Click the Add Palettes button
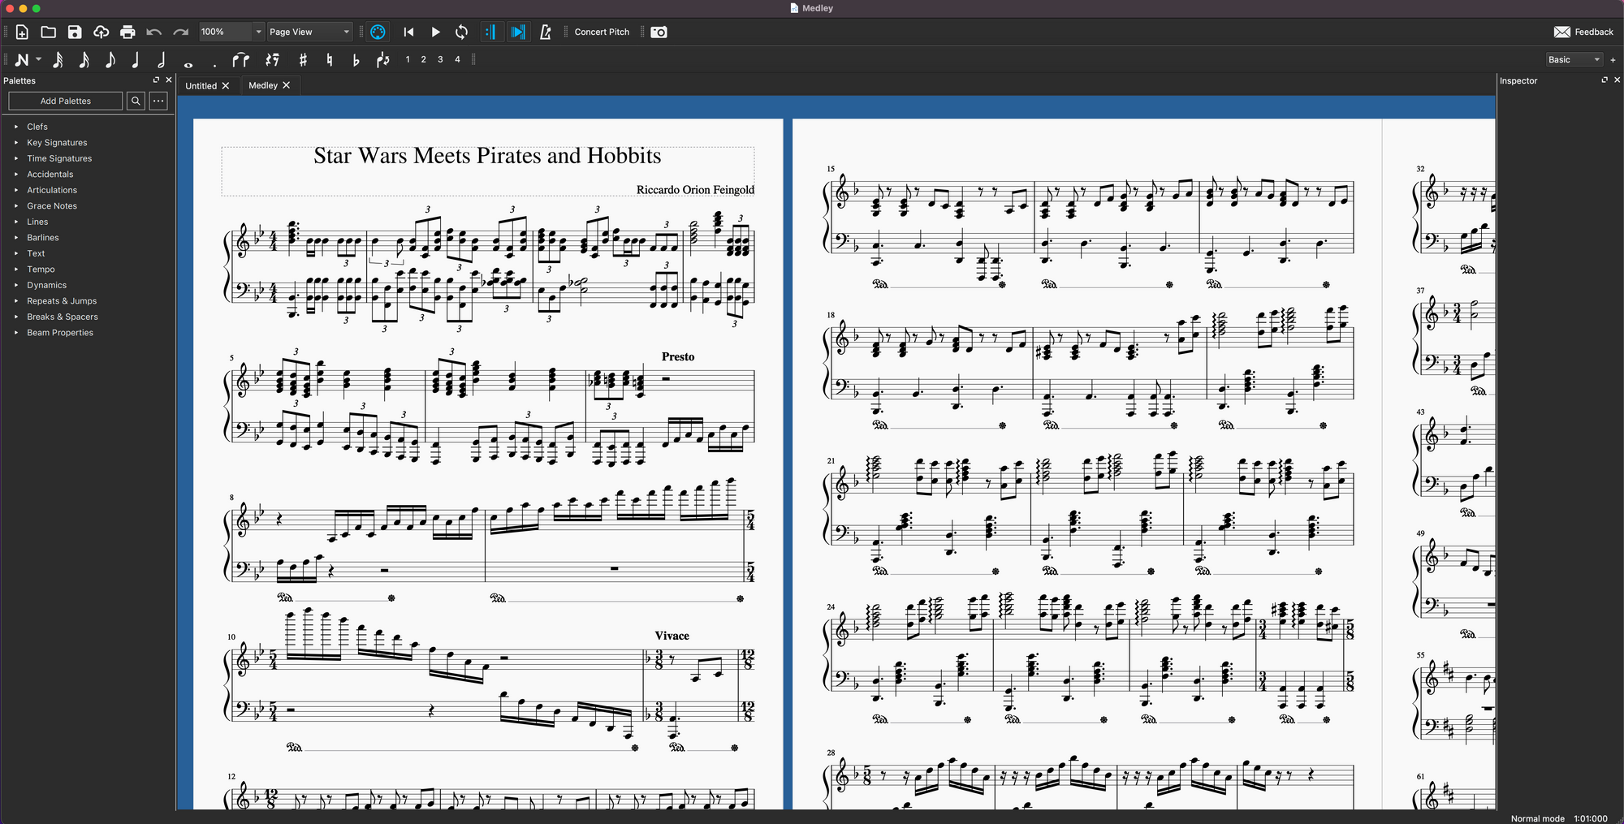 tap(66, 101)
